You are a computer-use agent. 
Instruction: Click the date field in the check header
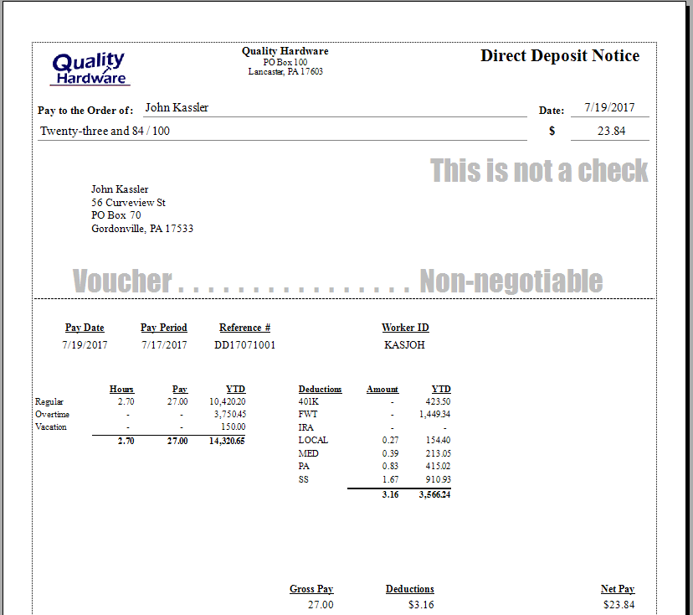(609, 107)
